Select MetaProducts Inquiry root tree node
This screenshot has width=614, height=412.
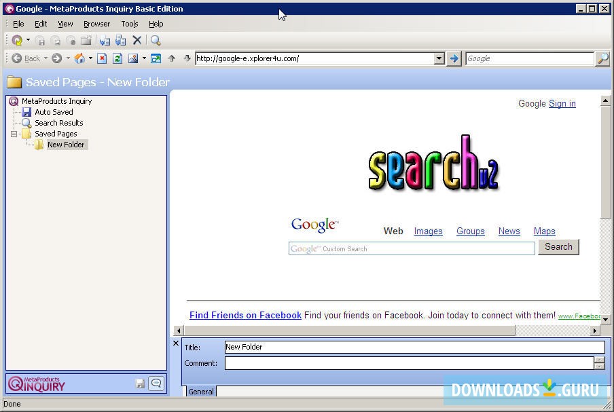57,101
